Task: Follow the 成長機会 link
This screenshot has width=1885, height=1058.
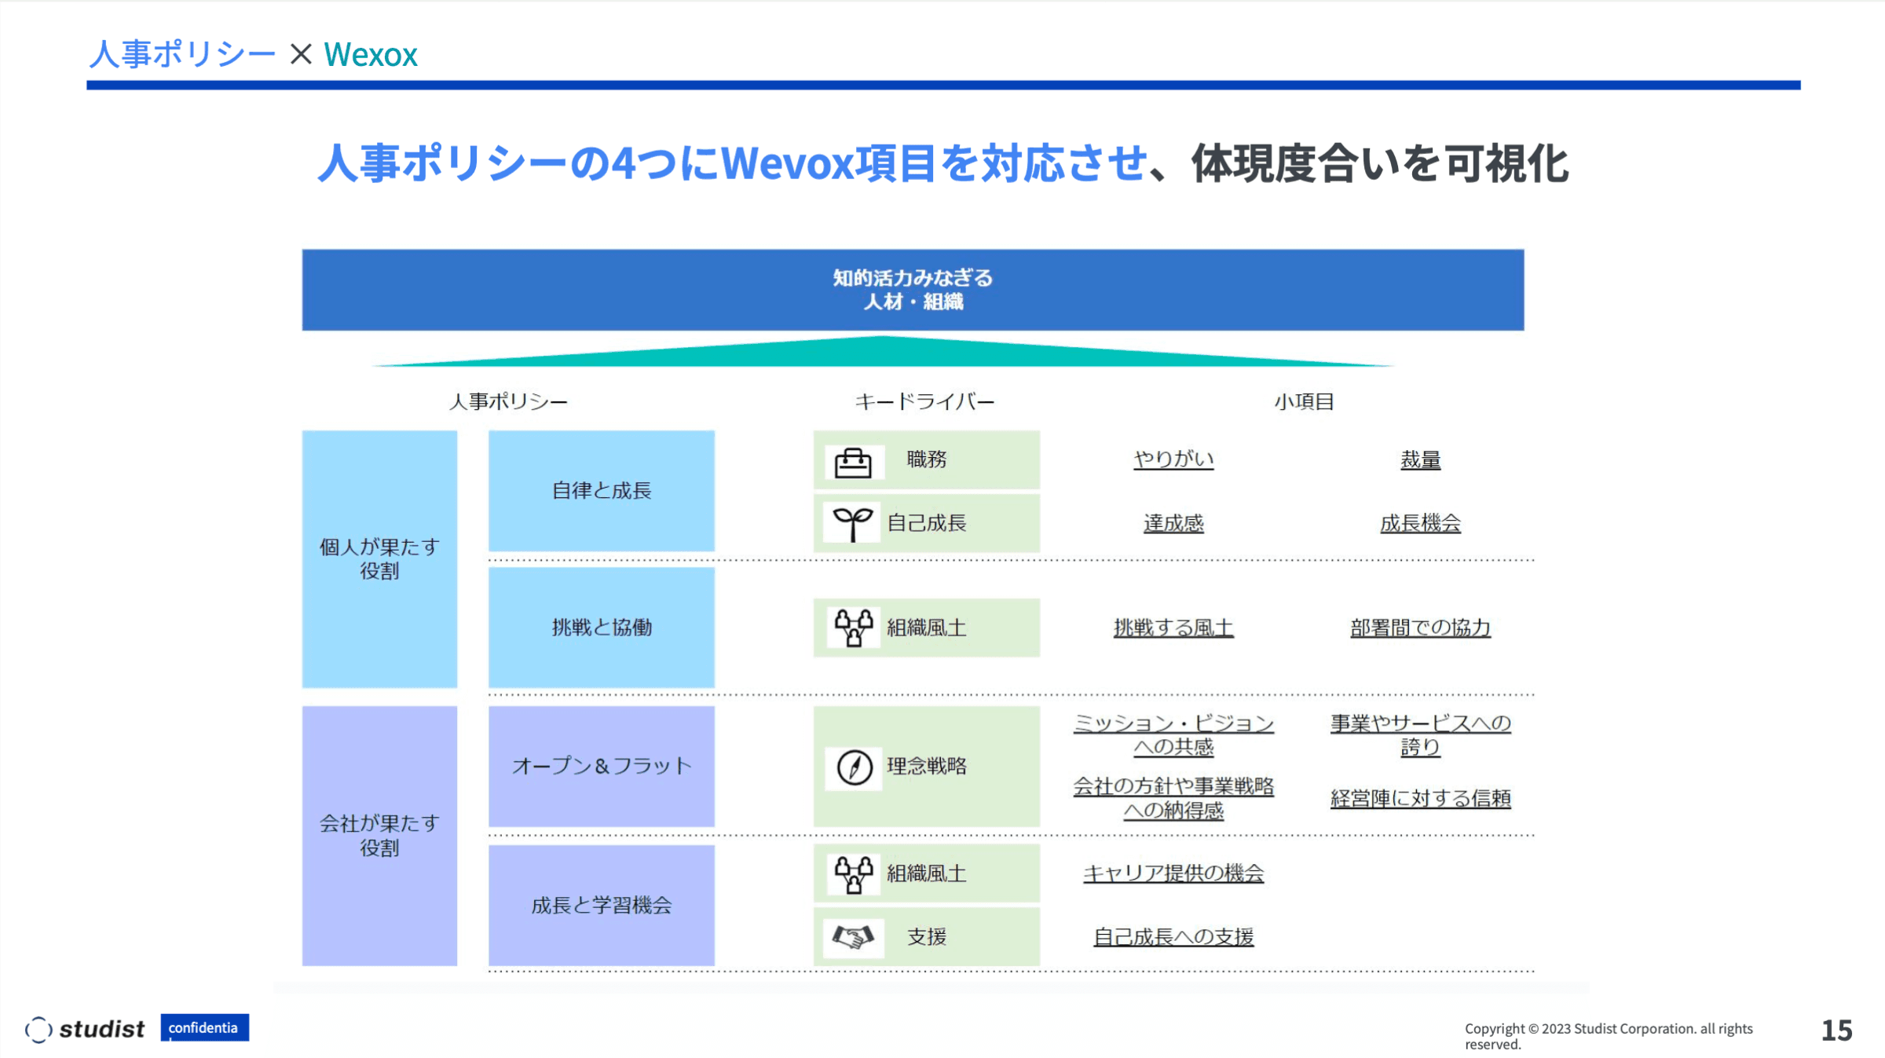Action: coord(1420,524)
